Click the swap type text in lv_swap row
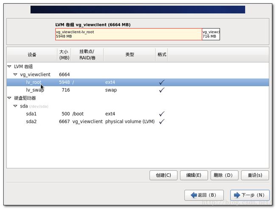Screen dimensions: 276x209 point(111,90)
